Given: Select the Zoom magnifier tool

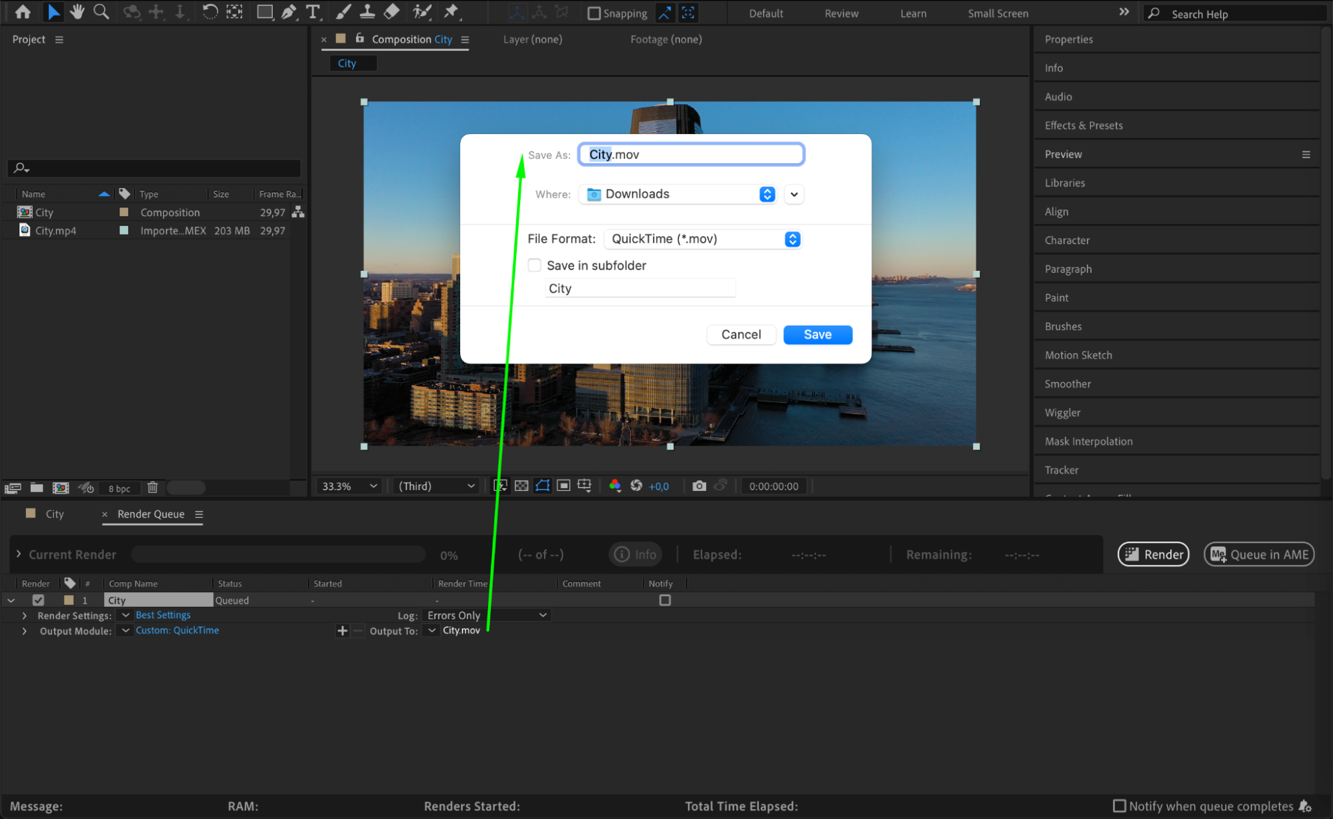Looking at the screenshot, I should click(x=101, y=11).
